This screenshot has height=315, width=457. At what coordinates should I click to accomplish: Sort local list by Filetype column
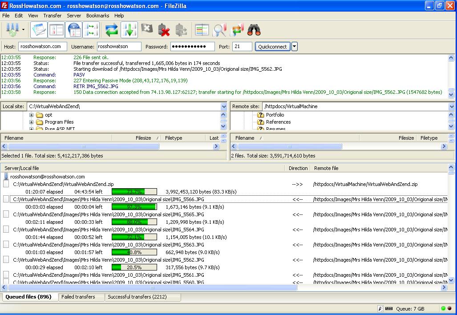[184, 138]
